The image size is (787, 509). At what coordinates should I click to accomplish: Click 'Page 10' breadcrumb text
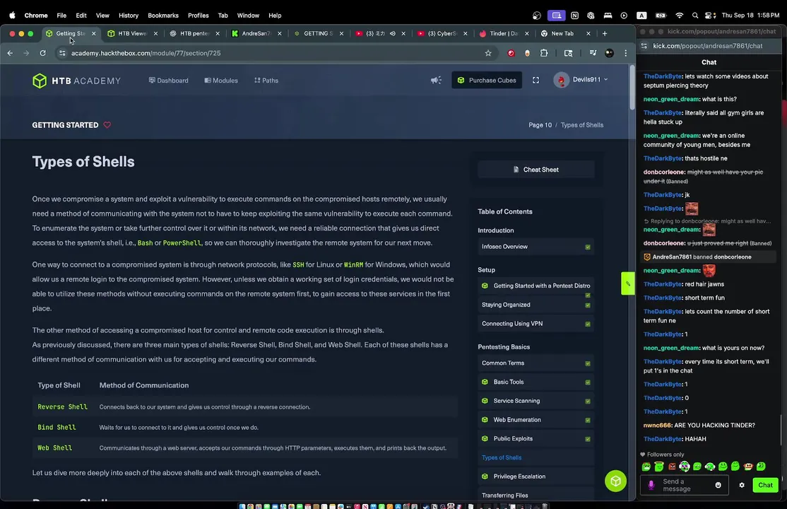click(x=540, y=125)
